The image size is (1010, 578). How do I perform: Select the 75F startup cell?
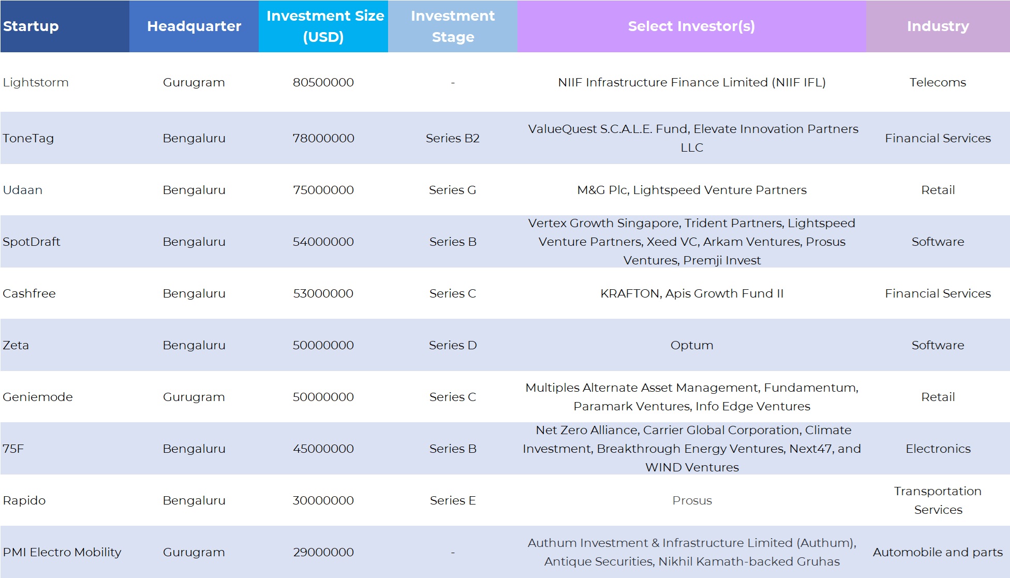pos(13,449)
